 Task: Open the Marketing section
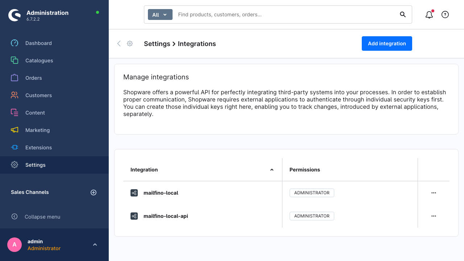point(54,130)
